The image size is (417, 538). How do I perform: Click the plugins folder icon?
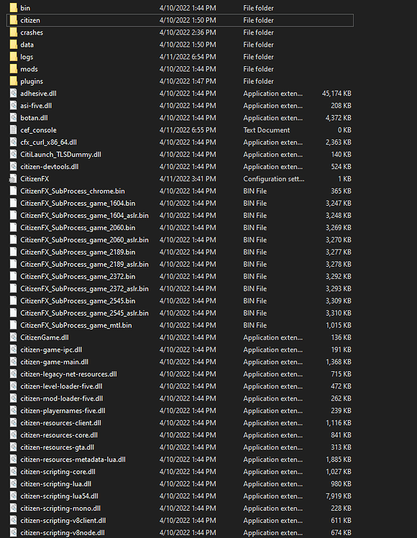(x=14, y=81)
